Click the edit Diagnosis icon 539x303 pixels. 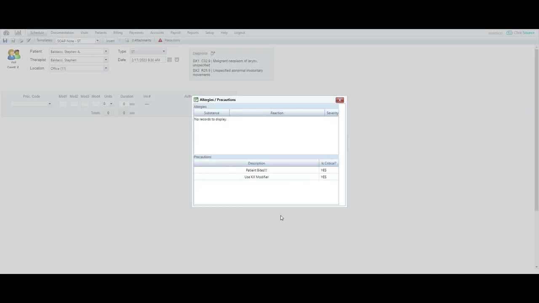pos(213,53)
